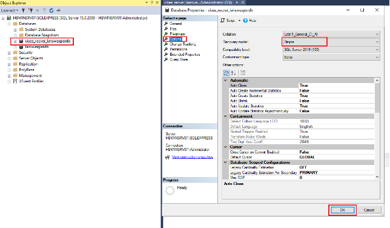Click the Stop icon in Object Explorer toolbar
Screen dimensions: 390x228
38,10
